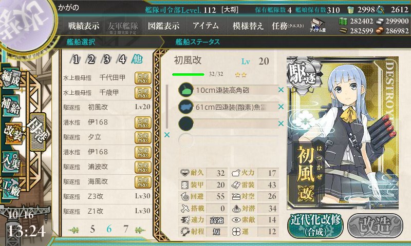Open the 補給 (supply) sidebar icon
The image size is (411, 246).
pos(11,105)
